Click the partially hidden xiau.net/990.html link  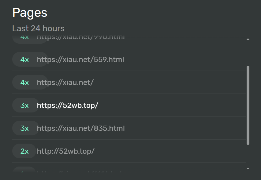click(x=81, y=38)
